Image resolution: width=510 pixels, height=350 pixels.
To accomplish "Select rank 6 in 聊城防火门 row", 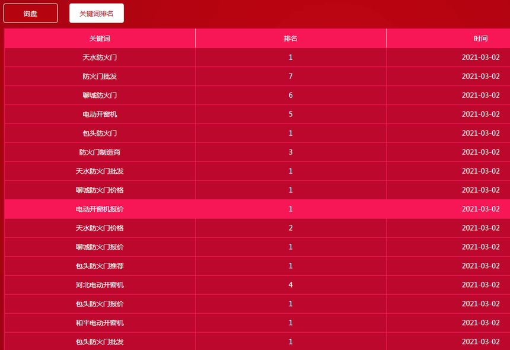I will [291, 96].
